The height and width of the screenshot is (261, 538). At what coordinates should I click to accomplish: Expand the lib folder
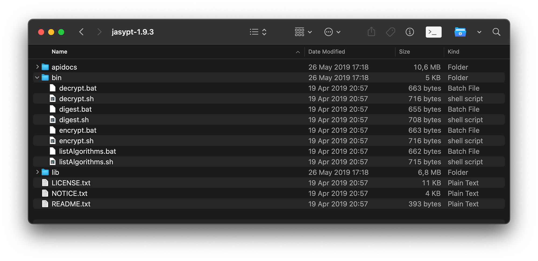37,172
